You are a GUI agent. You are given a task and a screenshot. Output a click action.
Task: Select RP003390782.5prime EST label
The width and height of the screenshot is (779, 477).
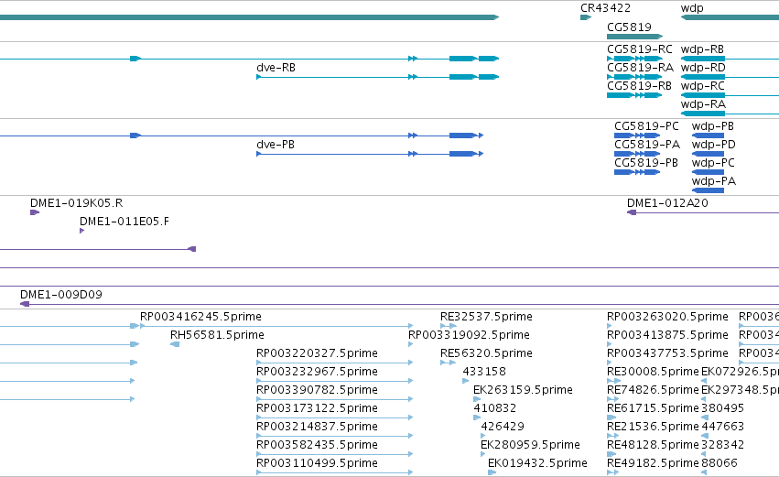pos(317,390)
